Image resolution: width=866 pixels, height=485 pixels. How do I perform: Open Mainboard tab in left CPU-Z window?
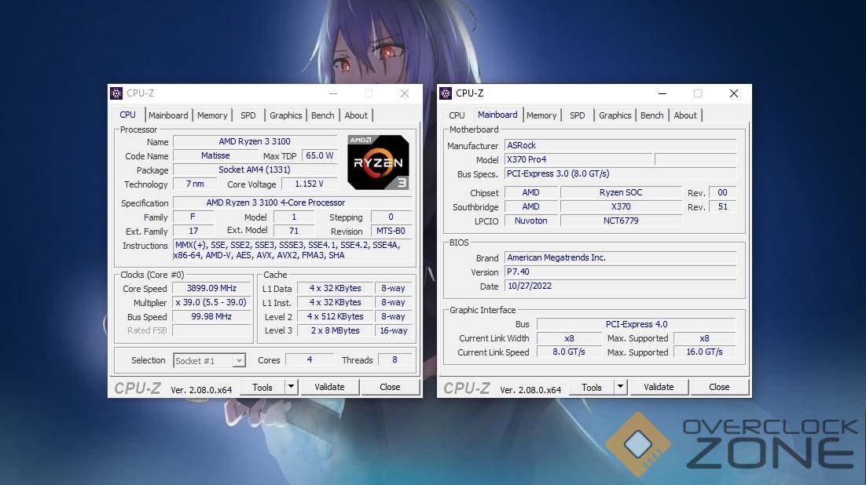pyautogui.click(x=168, y=115)
